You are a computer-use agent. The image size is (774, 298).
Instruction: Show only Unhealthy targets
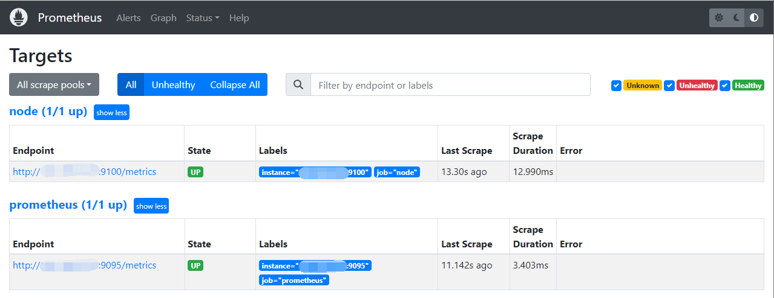(x=173, y=85)
